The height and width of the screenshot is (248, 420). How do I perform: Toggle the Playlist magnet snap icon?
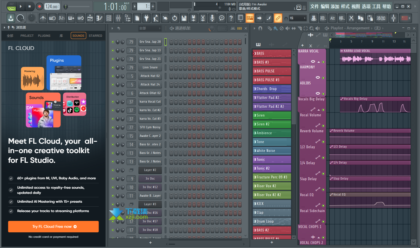pos(260,28)
